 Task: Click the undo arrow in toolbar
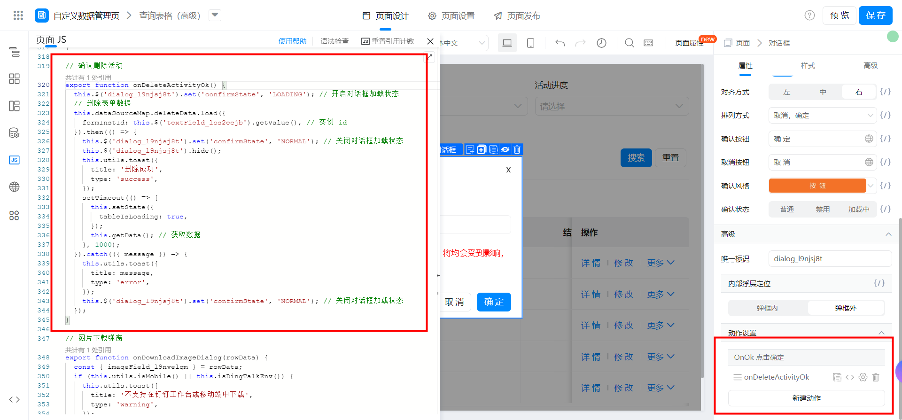[x=560, y=43]
